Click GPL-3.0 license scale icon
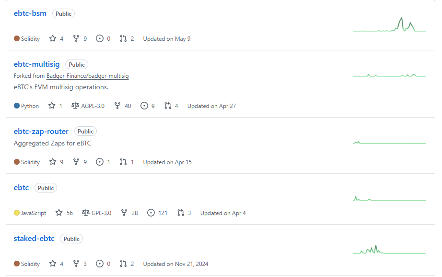 click(x=86, y=213)
